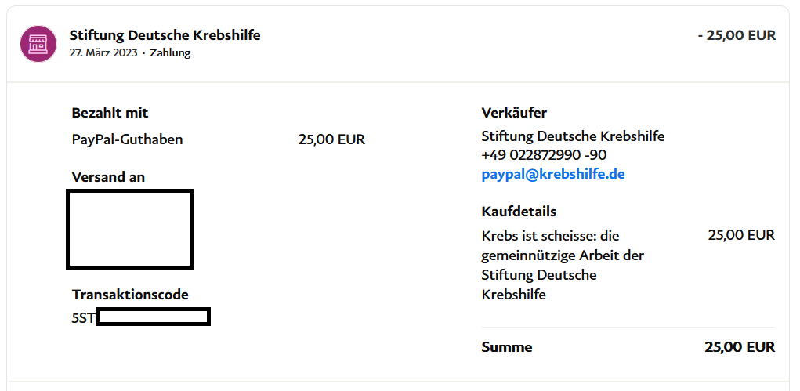The width and height of the screenshot is (800, 391).
Task: Click the Versand an heading
Action: pos(108,177)
